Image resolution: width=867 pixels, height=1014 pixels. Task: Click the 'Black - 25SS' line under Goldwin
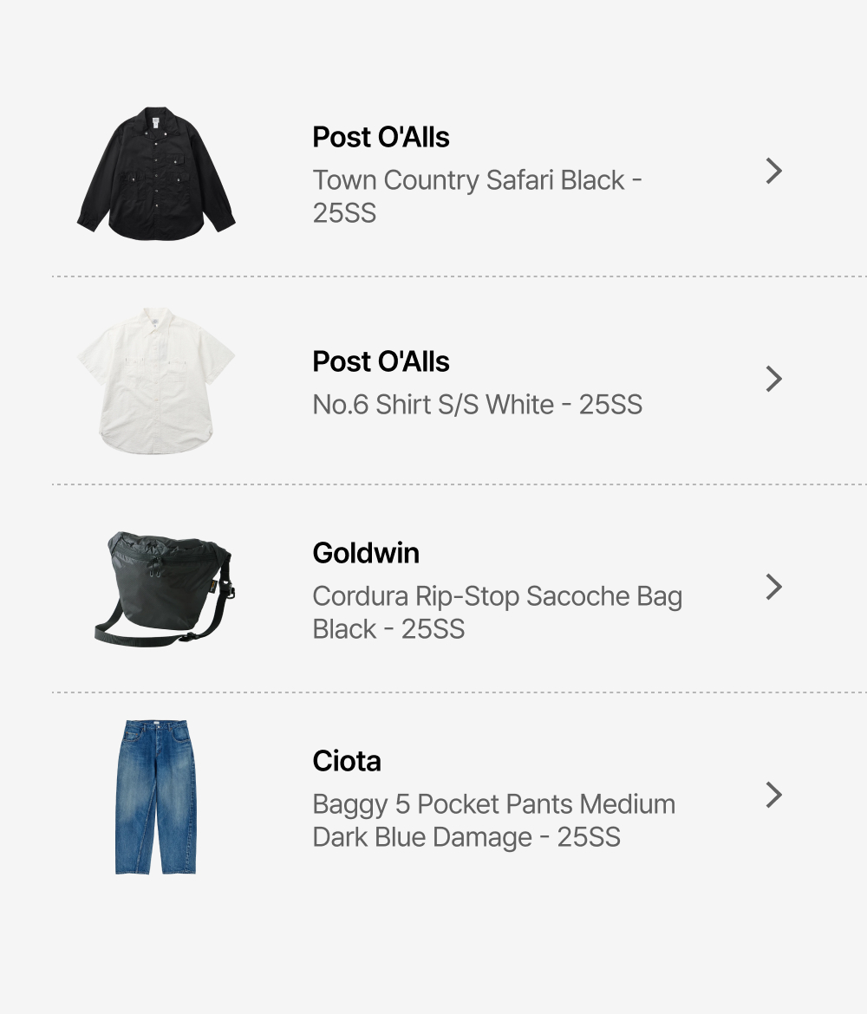coord(388,629)
